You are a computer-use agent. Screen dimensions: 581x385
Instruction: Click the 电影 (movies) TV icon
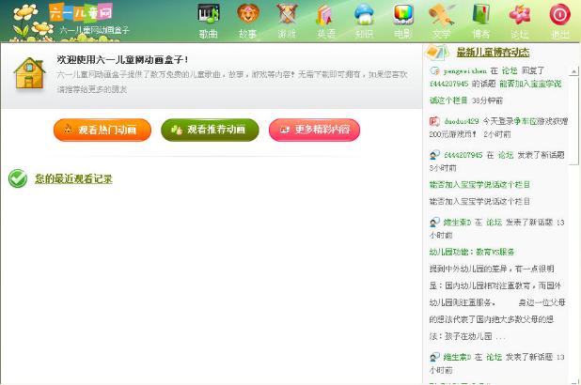[x=402, y=19]
